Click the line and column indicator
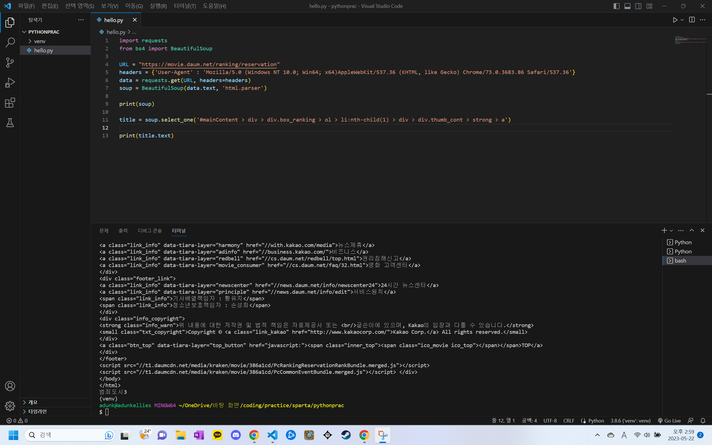This screenshot has height=445, width=712. [x=503, y=421]
